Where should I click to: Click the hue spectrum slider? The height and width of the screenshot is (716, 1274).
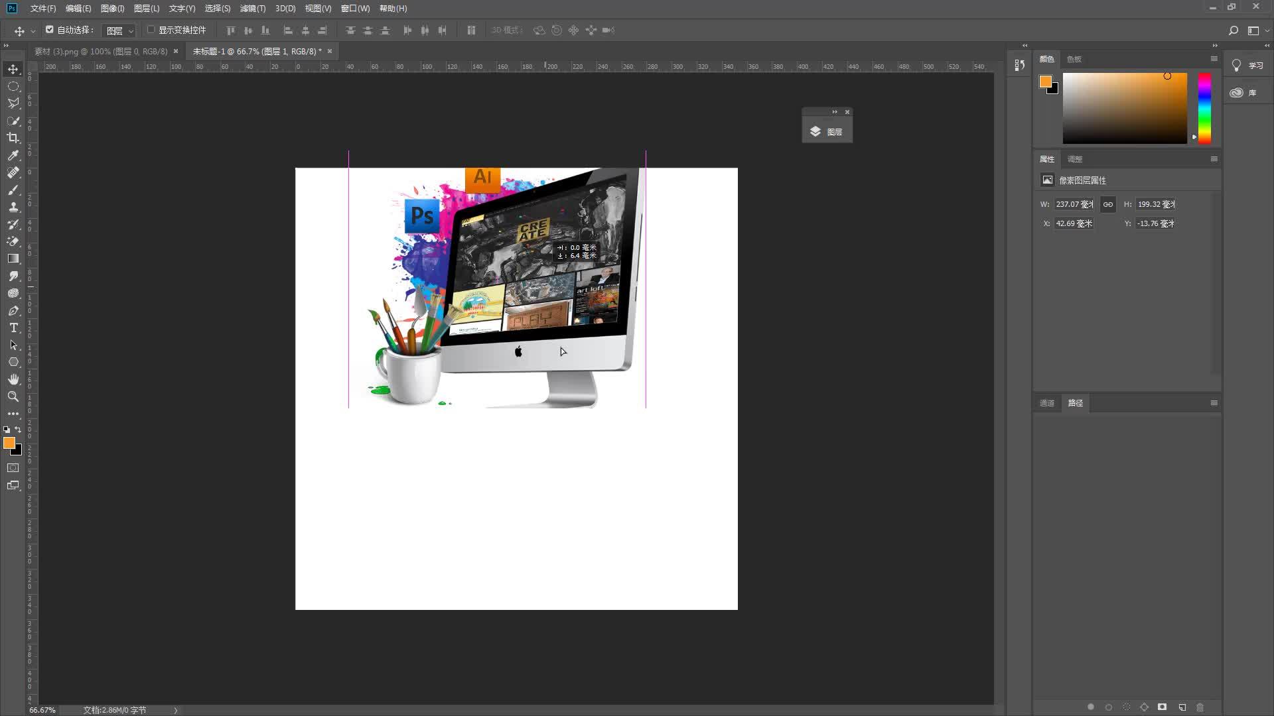click(1204, 108)
